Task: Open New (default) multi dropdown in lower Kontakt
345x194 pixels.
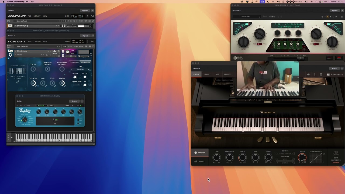Action: [x=38, y=46]
